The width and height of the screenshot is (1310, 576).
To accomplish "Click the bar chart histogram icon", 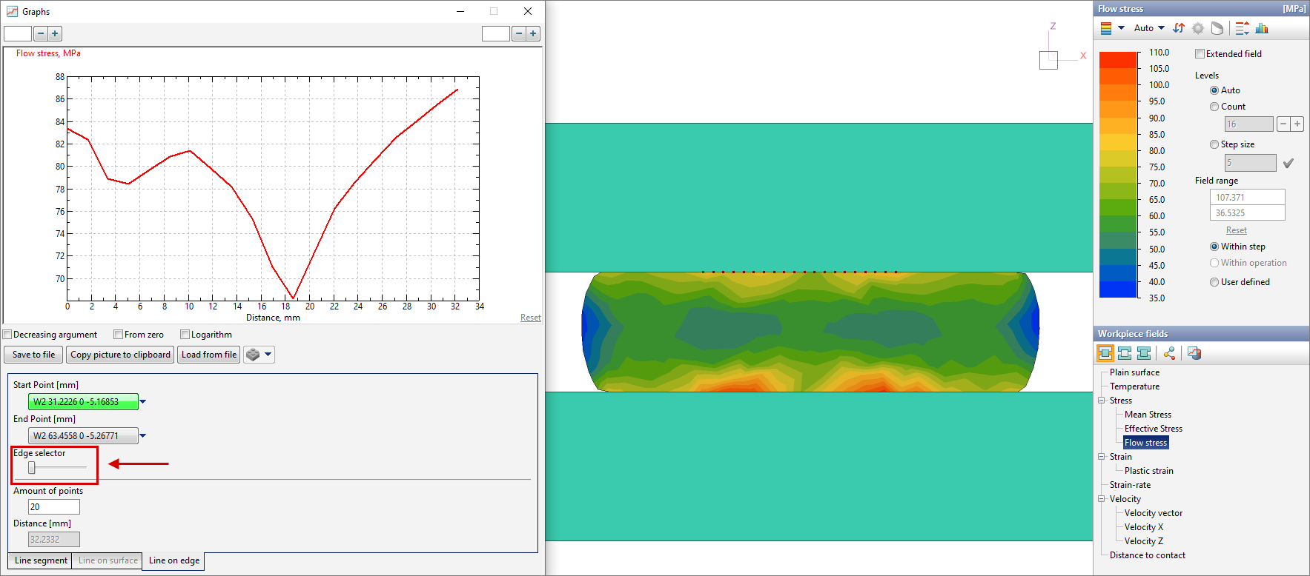I will coord(1262,28).
